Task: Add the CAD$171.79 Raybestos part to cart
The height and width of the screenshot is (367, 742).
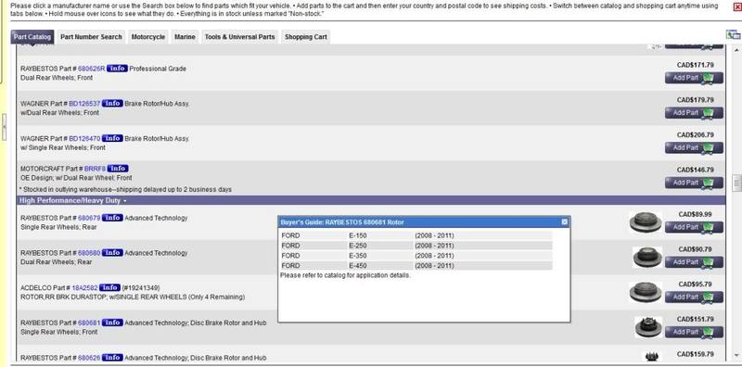Action: [694, 78]
